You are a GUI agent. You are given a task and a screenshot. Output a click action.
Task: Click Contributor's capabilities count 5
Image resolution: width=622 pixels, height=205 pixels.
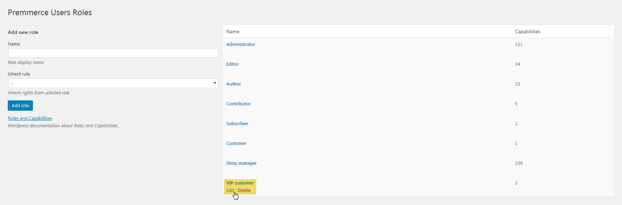pyautogui.click(x=516, y=104)
